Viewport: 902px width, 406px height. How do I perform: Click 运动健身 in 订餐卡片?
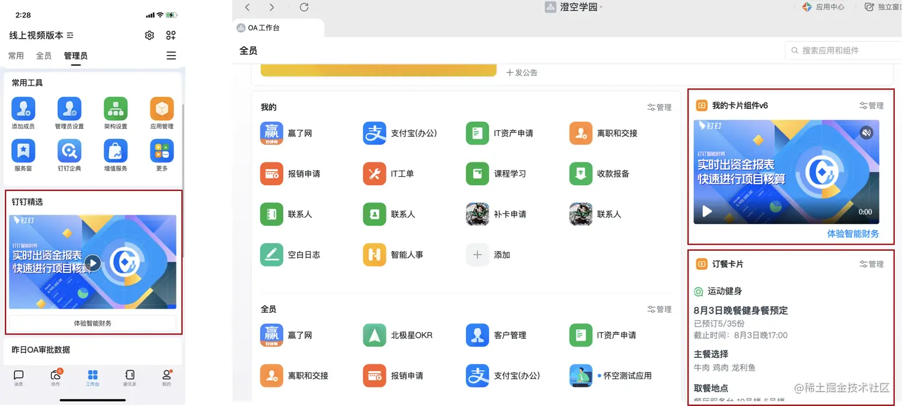coord(718,291)
